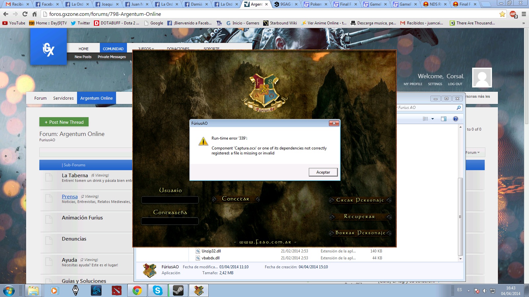Click the Adblock Plus extension icon
The image size is (529, 297).
[x=513, y=14]
